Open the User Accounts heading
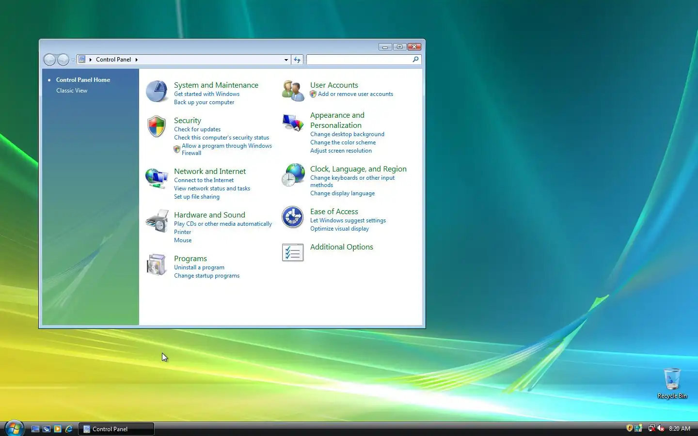 click(334, 85)
